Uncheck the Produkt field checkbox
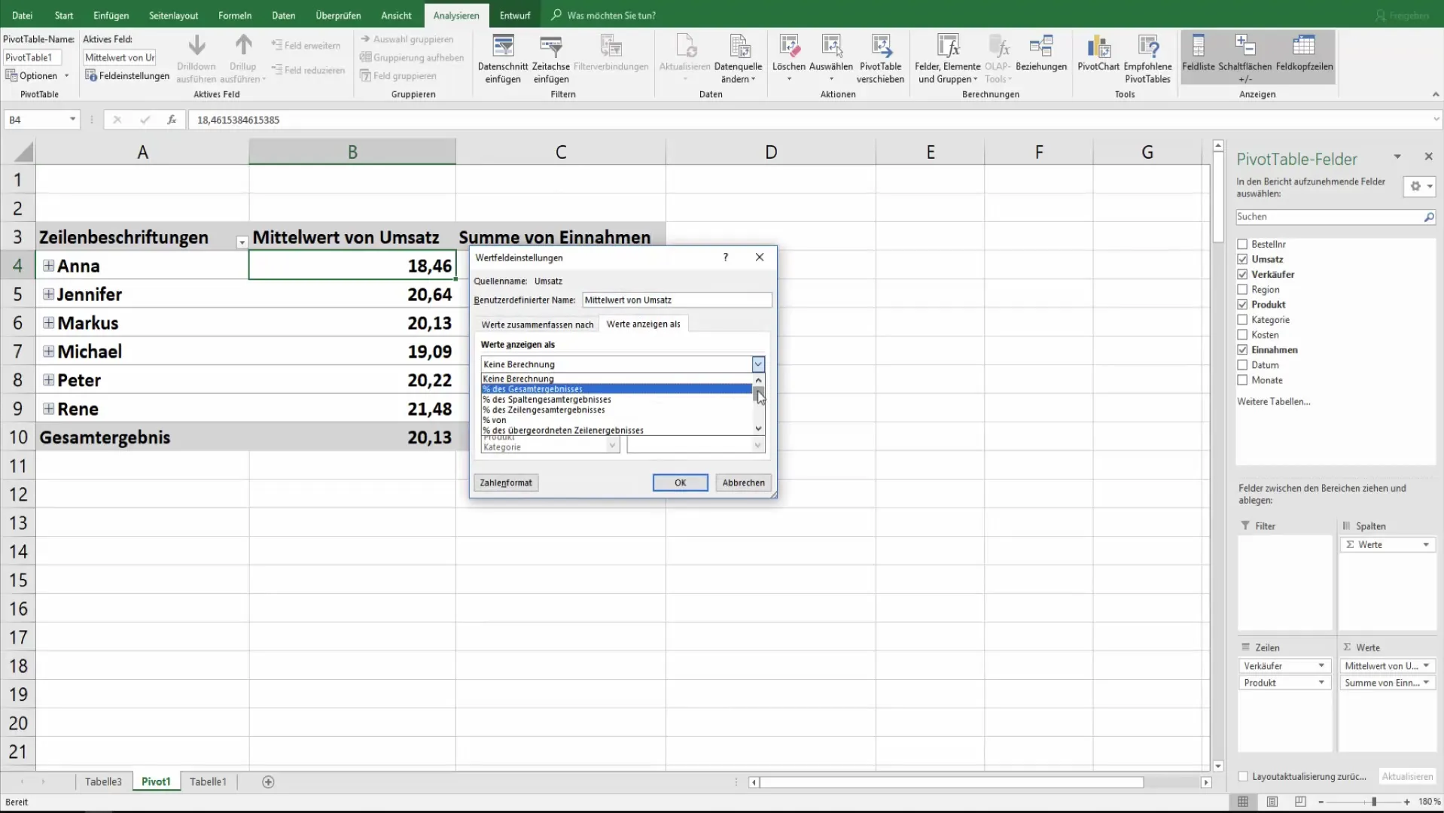This screenshot has width=1444, height=813. click(1242, 305)
